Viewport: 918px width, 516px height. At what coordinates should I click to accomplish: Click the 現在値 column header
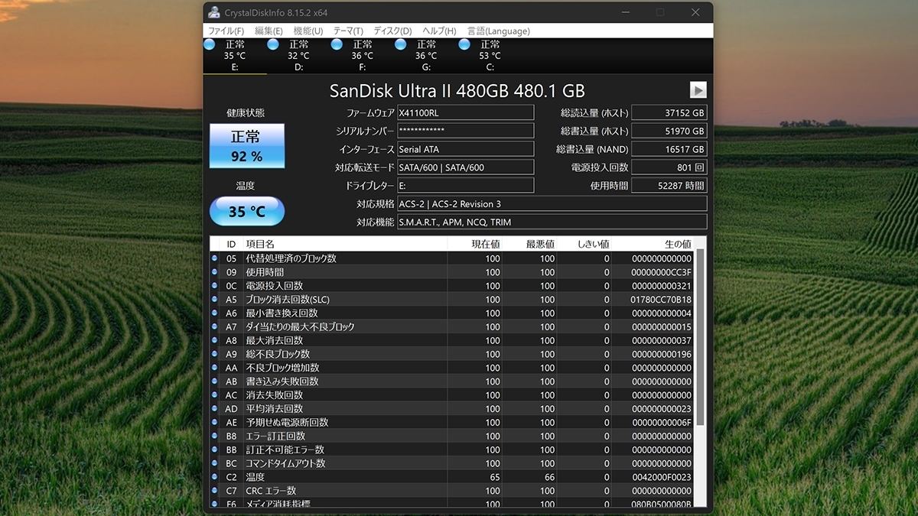pyautogui.click(x=476, y=244)
